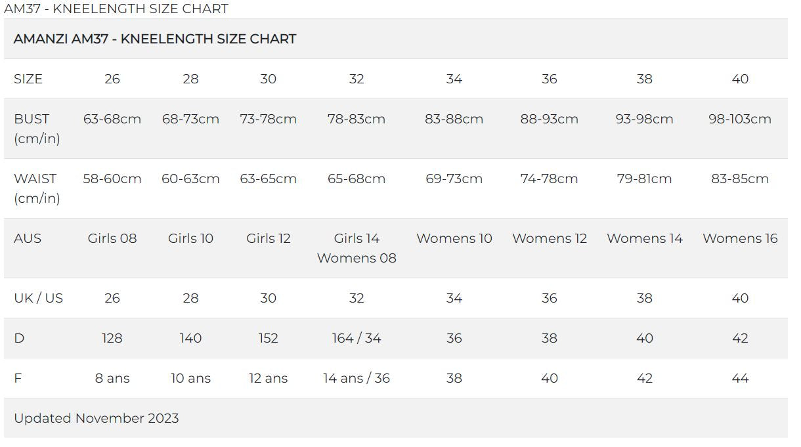The width and height of the screenshot is (801, 447).
Task: Select the 128 value in D row
Action: tap(112, 338)
